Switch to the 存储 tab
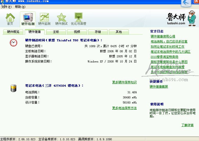199x141 pixels. tap(98, 32)
